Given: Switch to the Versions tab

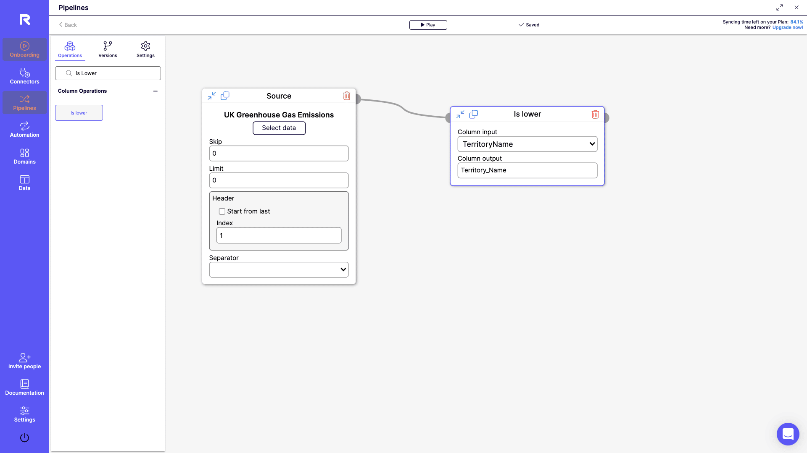Looking at the screenshot, I should pyautogui.click(x=108, y=49).
